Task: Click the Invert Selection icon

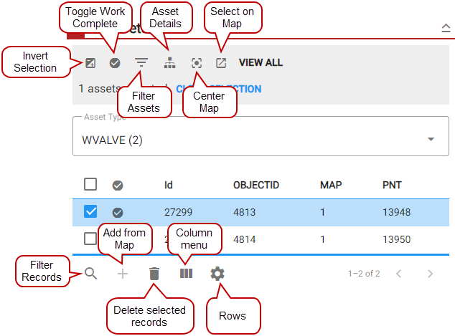Action: click(x=90, y=63)
